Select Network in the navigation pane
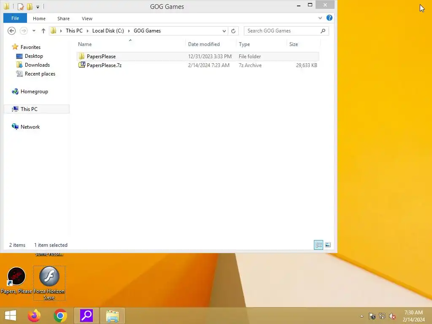This screenshot has width=432, height=324. [26, 127]
